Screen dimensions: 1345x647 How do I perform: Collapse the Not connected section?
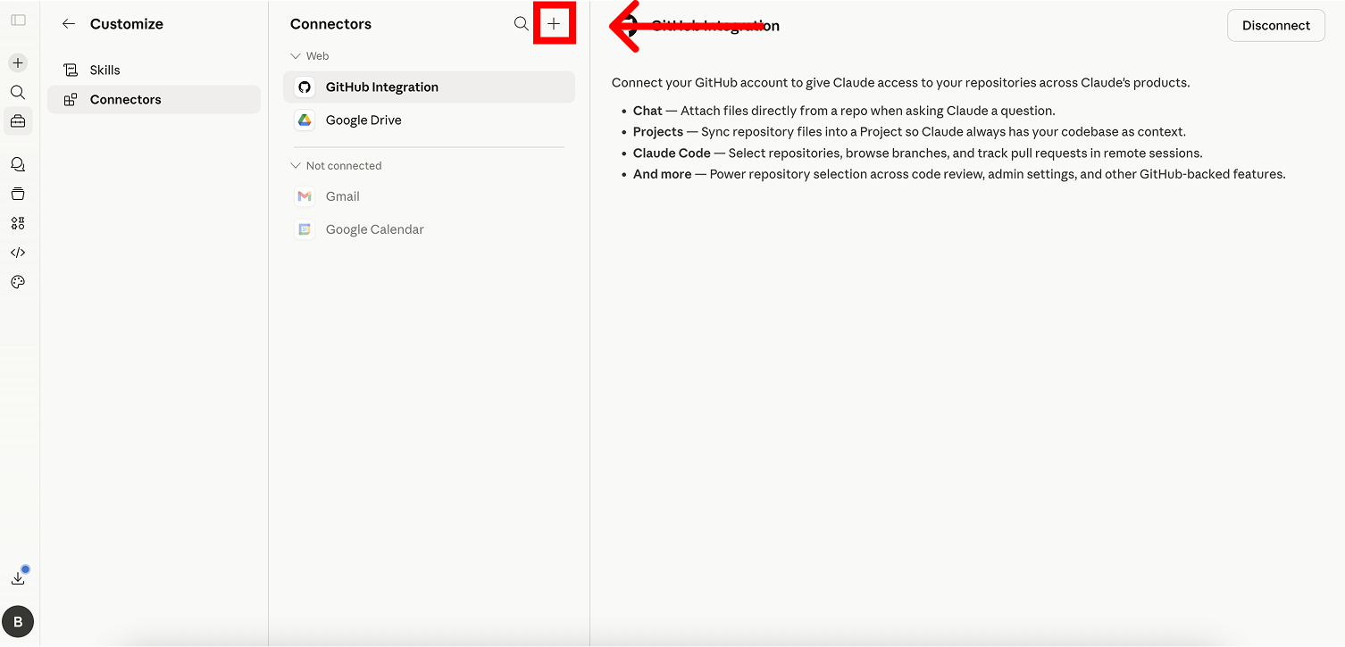click(x=336, y=166)
